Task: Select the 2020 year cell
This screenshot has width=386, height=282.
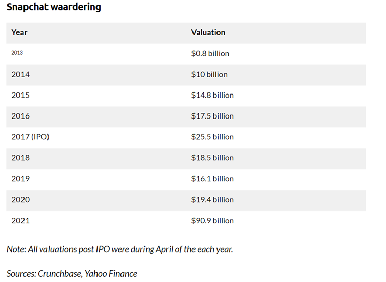Action: 20,200
